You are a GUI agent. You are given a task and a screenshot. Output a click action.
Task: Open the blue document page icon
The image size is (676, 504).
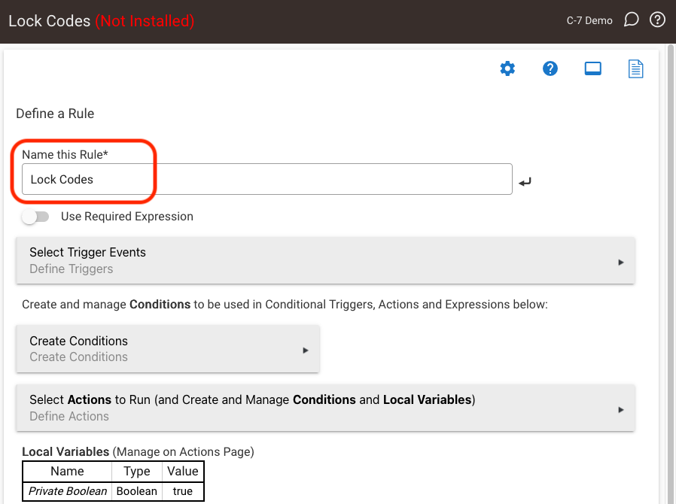coord(635,69)
